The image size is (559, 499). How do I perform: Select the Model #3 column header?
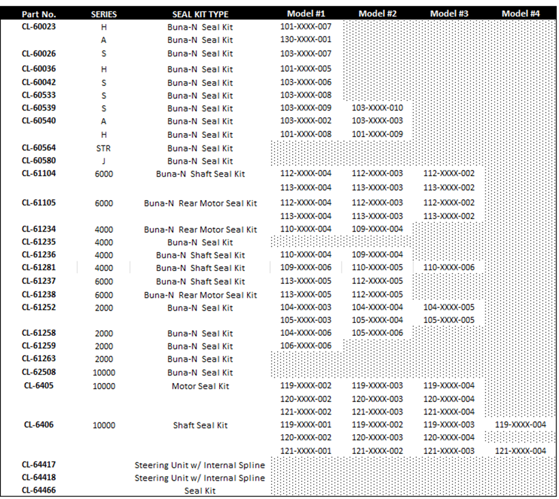click(x=448, y=14)
